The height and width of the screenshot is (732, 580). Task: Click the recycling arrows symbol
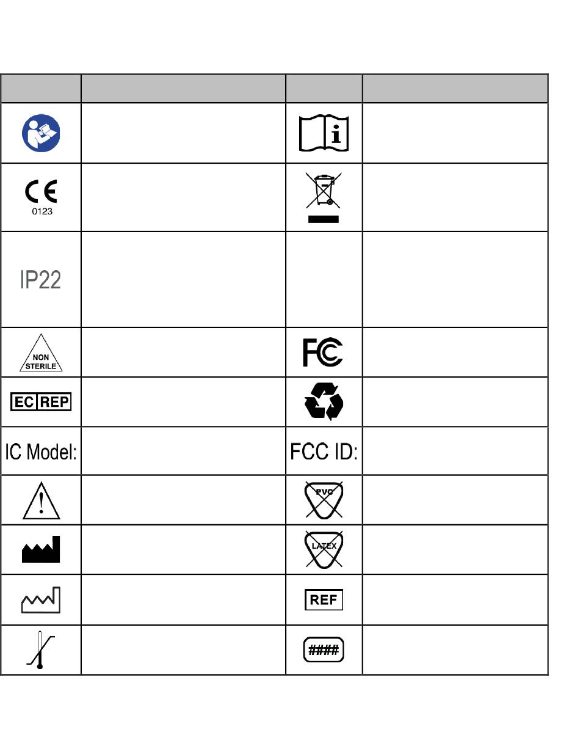point(324,401)
